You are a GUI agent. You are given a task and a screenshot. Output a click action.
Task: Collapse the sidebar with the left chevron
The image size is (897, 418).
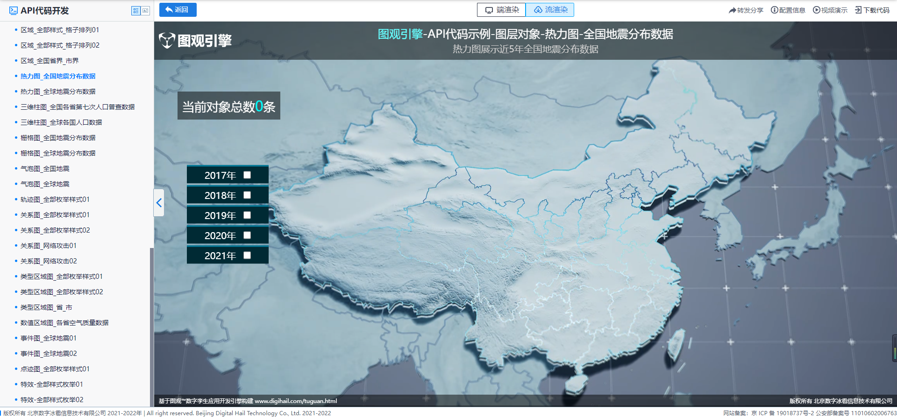pos(159,203)
